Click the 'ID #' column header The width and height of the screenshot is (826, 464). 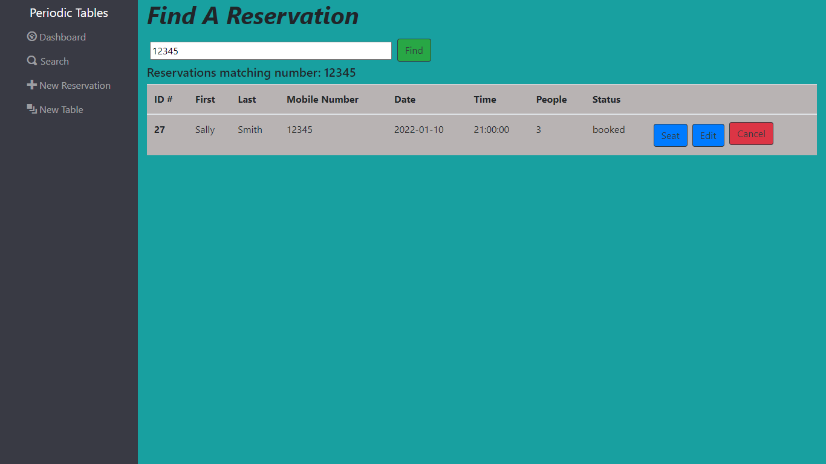click(163, 100)
